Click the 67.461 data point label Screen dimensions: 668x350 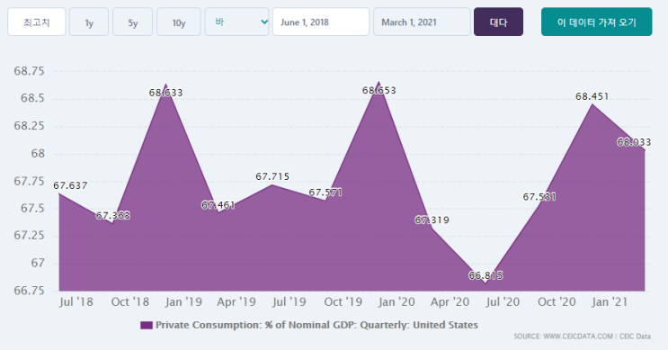tap(218, 205)
